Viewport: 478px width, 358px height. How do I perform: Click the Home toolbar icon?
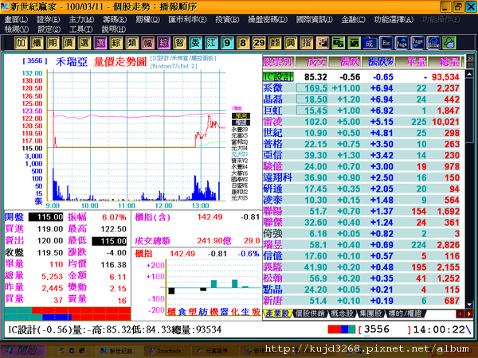coord(433,43)
